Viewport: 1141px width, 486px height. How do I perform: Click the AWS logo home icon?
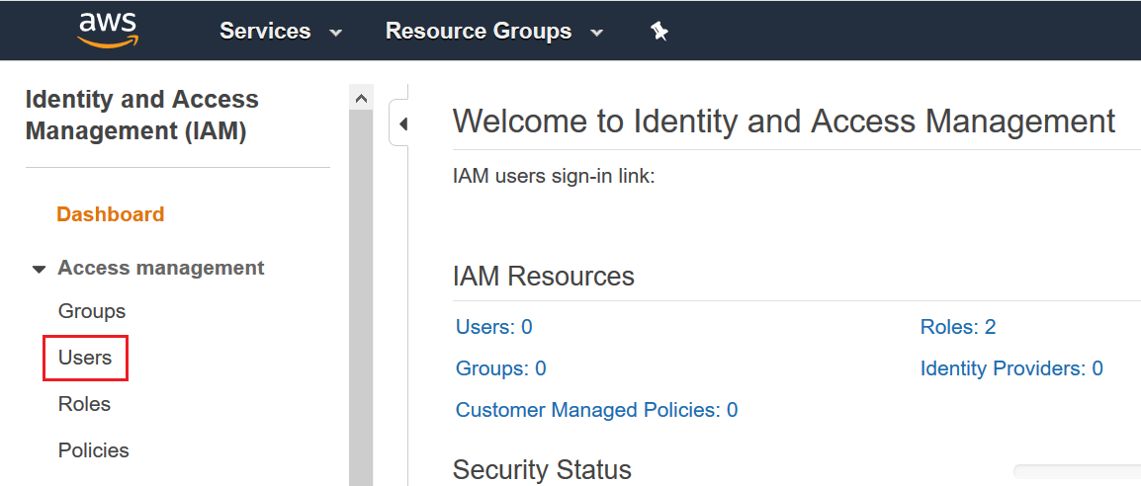pos(108,31)
